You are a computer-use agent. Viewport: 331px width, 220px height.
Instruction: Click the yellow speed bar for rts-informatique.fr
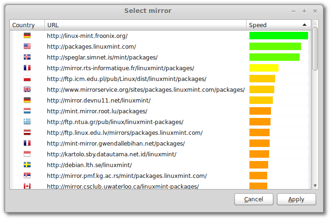click(263, 68)
